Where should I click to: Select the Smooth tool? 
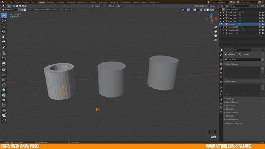pyautogui.click(x=4, y=100)
